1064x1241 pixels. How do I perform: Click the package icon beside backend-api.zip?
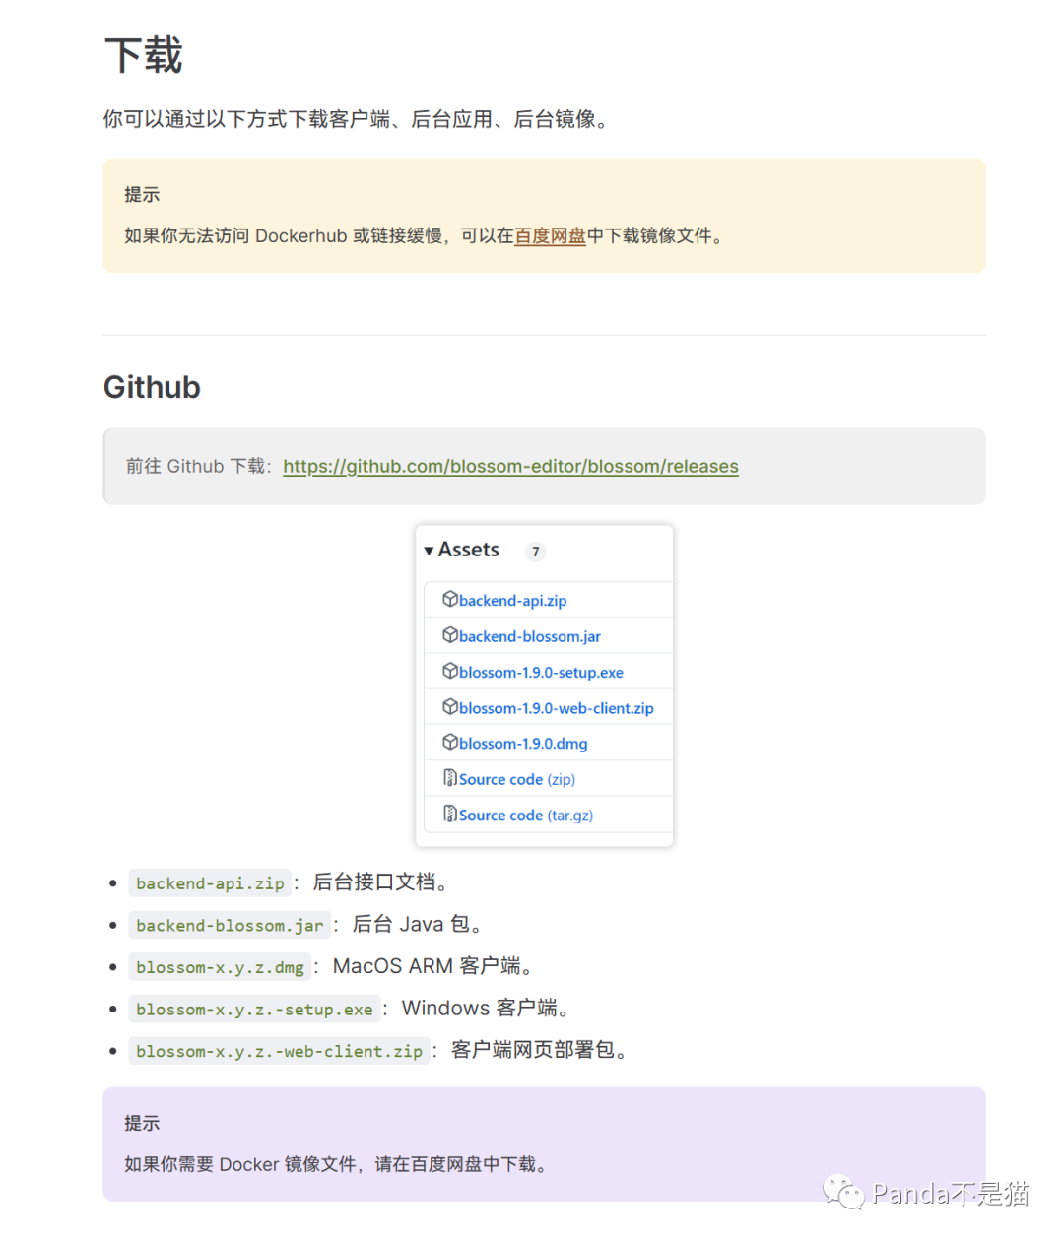pyautogui.click(x=449, y=599)
